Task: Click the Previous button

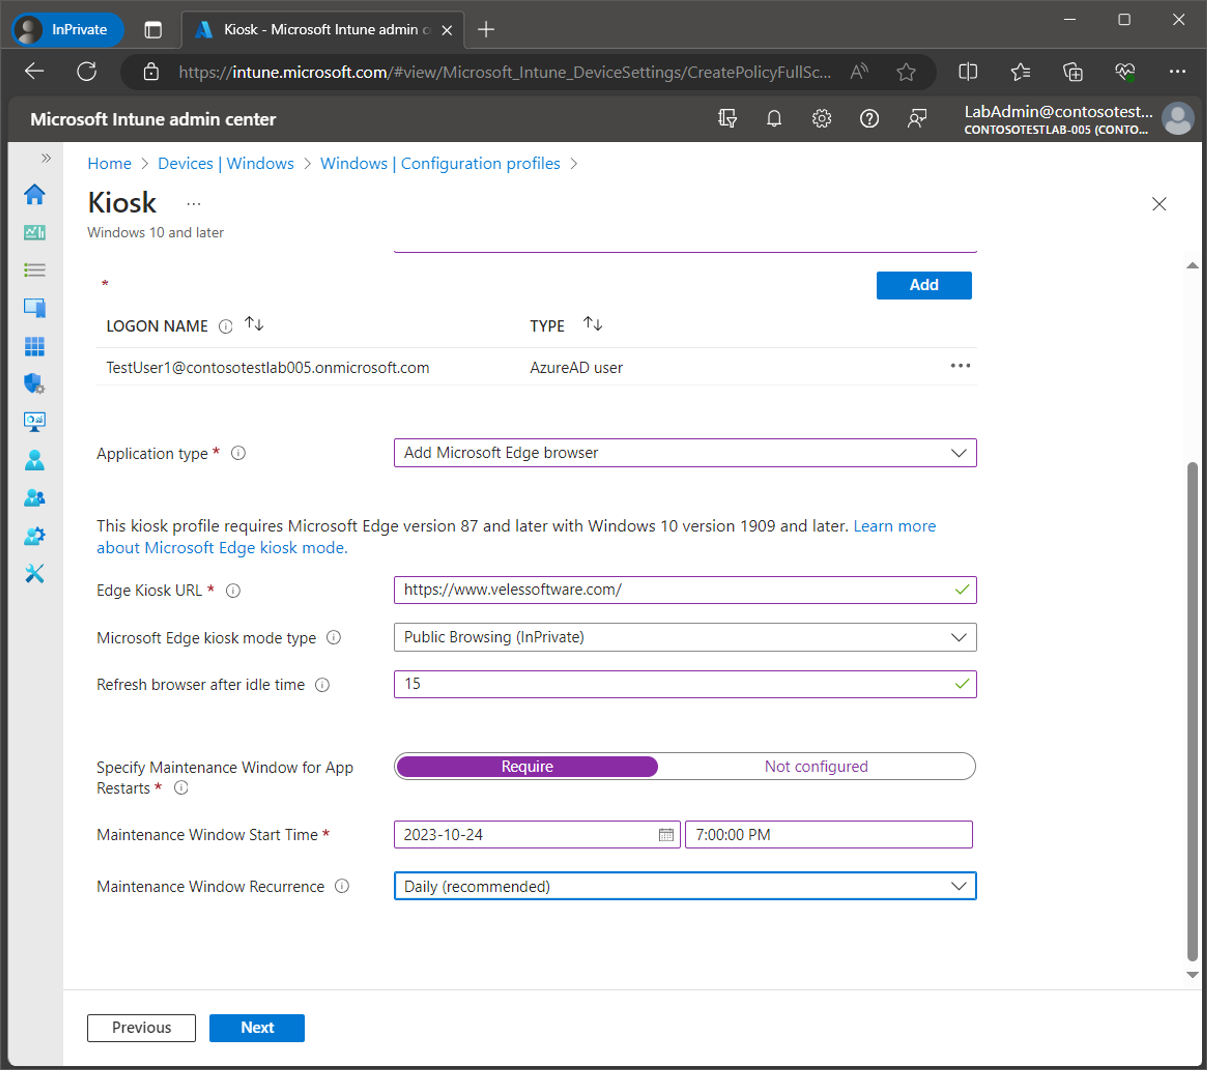Action: coord(141,1028)
